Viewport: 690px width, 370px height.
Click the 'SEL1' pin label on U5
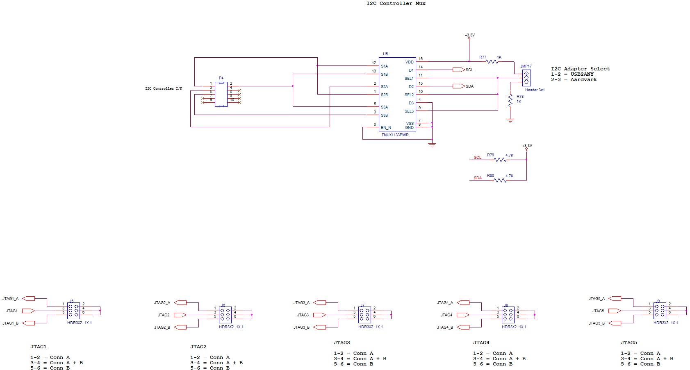tap(409, 79)
